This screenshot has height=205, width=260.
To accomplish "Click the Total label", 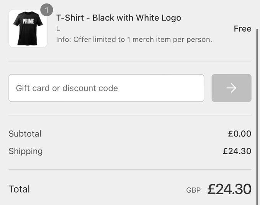I will 19,189.
